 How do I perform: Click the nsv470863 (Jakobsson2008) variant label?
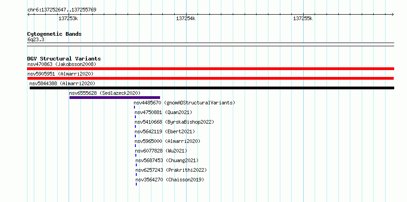coord(62,64)
